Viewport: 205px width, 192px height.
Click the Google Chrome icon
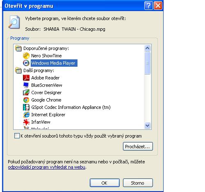coord(26,100)
